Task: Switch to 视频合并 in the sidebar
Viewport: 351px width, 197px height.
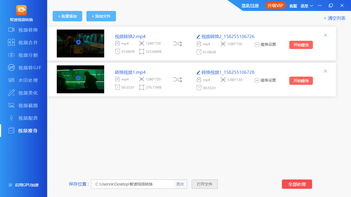Action: 24,42
